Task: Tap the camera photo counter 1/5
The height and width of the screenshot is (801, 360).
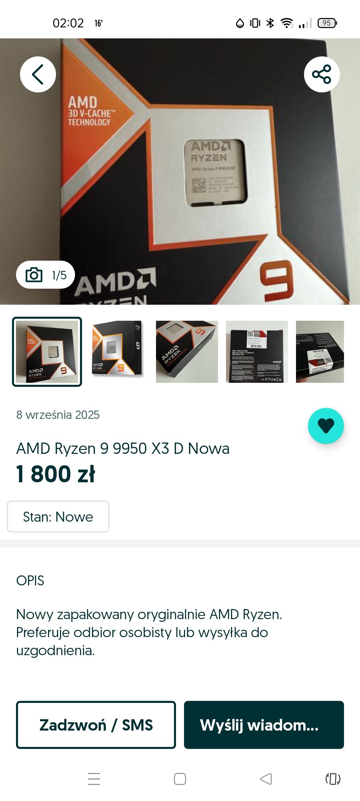Action: click(x=45, y=275)
